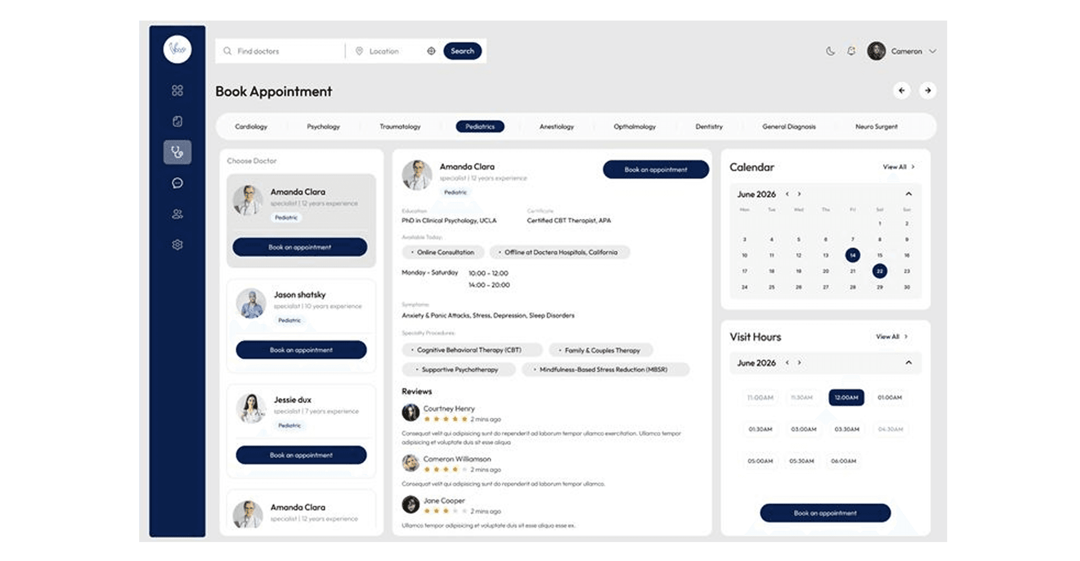Select the 01:30AM time slot

tap(760, 429)
